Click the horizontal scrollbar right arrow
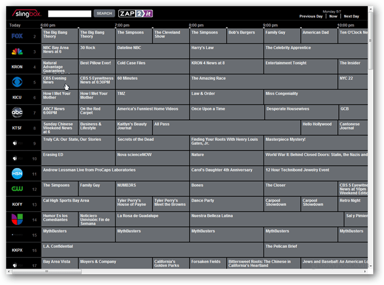 click(x=365, y=271)
